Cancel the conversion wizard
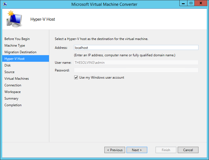 coord(188,150)
